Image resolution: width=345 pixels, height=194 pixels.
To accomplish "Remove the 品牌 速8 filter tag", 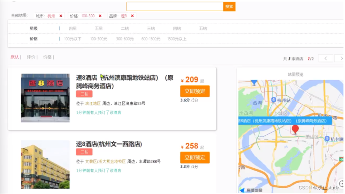I will [x=132, y=16].
